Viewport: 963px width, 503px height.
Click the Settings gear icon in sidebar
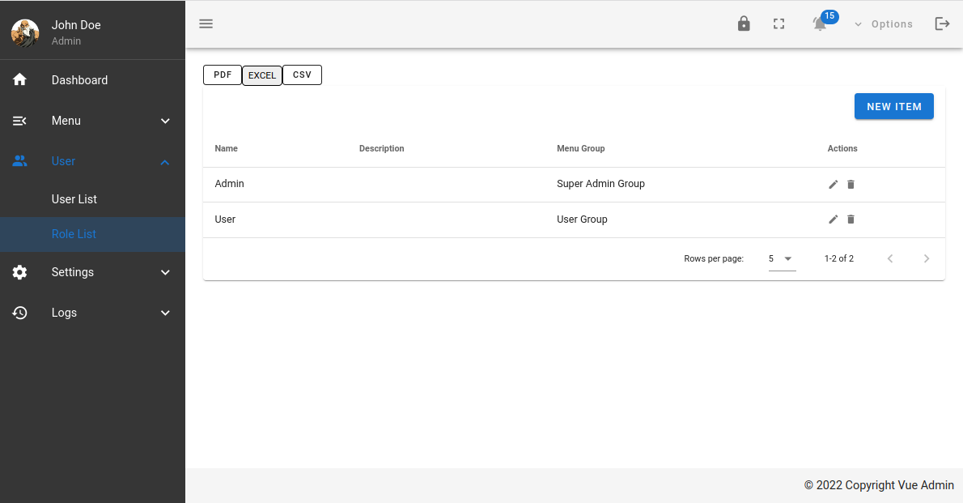coord(20,272)
